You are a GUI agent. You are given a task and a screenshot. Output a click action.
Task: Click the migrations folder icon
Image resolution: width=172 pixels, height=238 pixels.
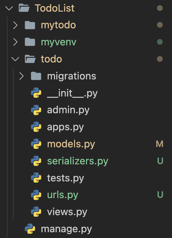click(36, 76)
